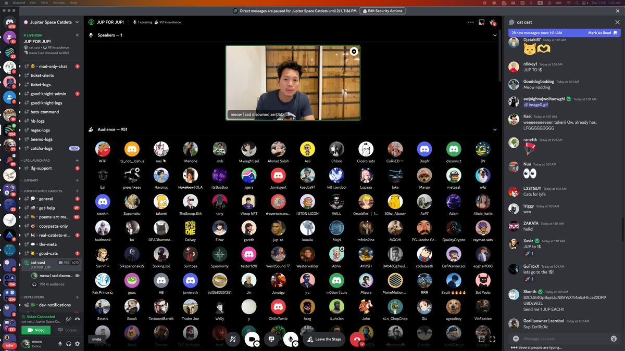Open the pop-out chat icon in the channel header

click(481, 22)
